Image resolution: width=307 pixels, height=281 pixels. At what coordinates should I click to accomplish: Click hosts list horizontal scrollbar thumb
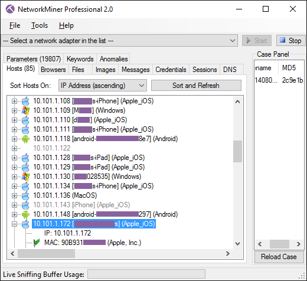coord(46,253)
